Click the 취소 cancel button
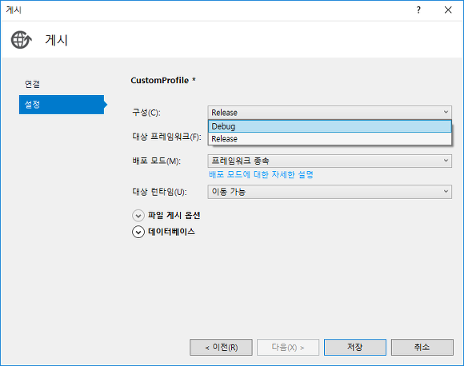 [422, 347]
